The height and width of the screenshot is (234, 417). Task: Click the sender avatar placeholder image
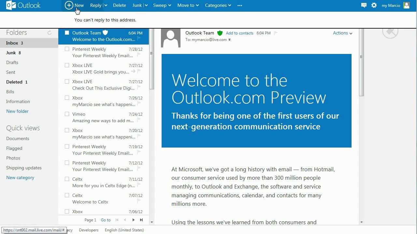171,38
